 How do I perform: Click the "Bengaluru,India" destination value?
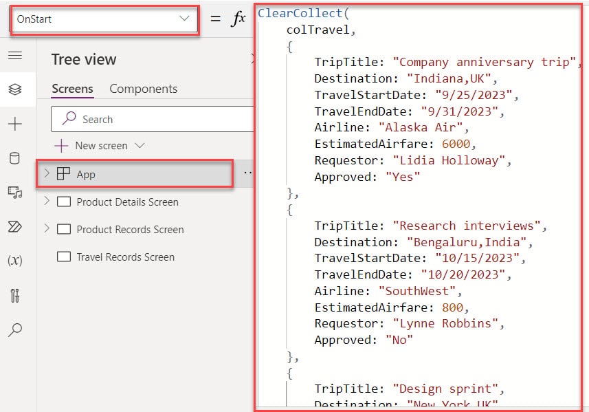[467, 243]
